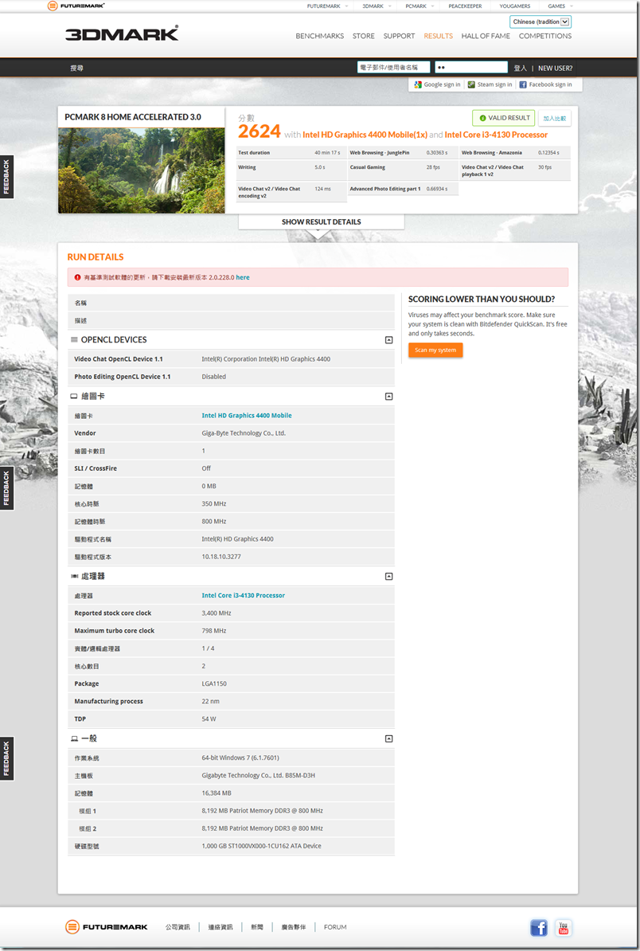Expand Show Result Details
Viewport: 640px width, 951px height.
click(x=322, y=222)
